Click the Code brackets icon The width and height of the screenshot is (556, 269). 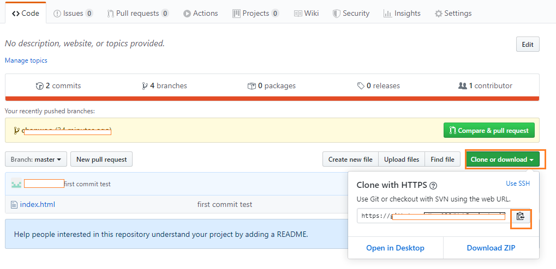click(x=16, y=14)
